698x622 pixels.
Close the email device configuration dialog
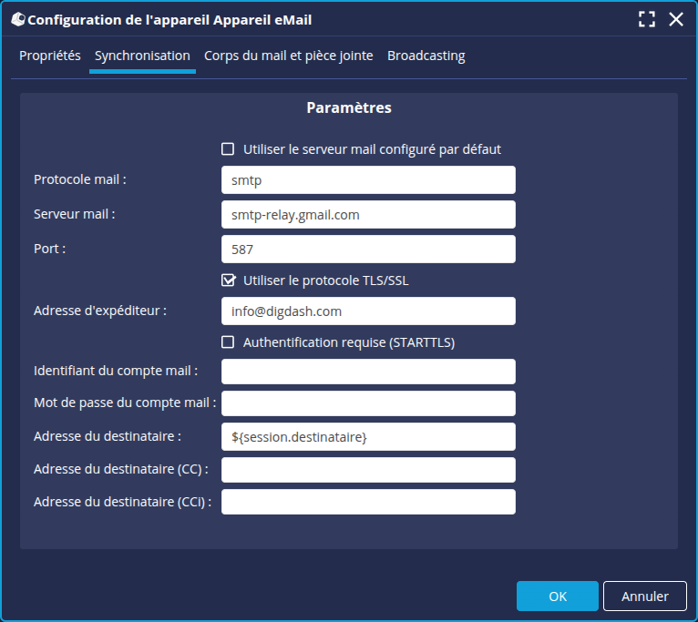click(x=676, y=19)
